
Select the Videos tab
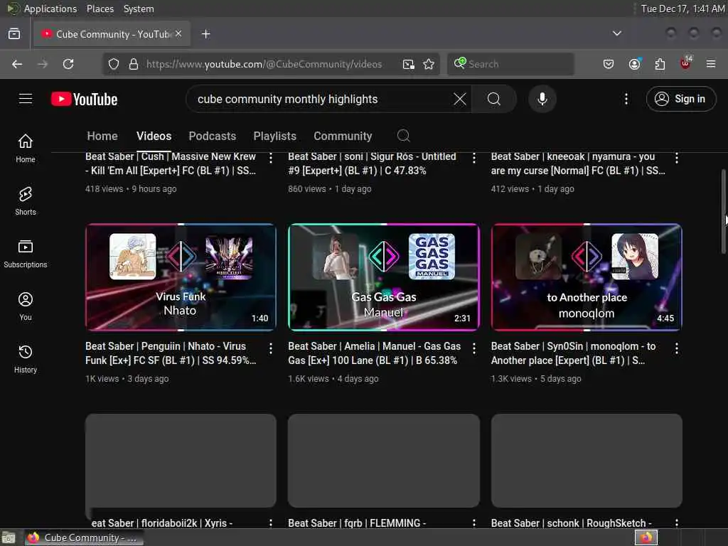click(x=154, y=136)
